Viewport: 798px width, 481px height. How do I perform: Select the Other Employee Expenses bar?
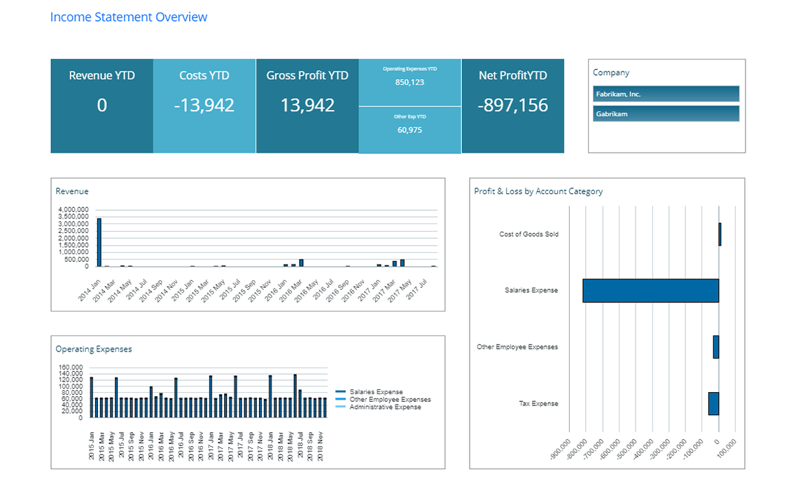716,347
